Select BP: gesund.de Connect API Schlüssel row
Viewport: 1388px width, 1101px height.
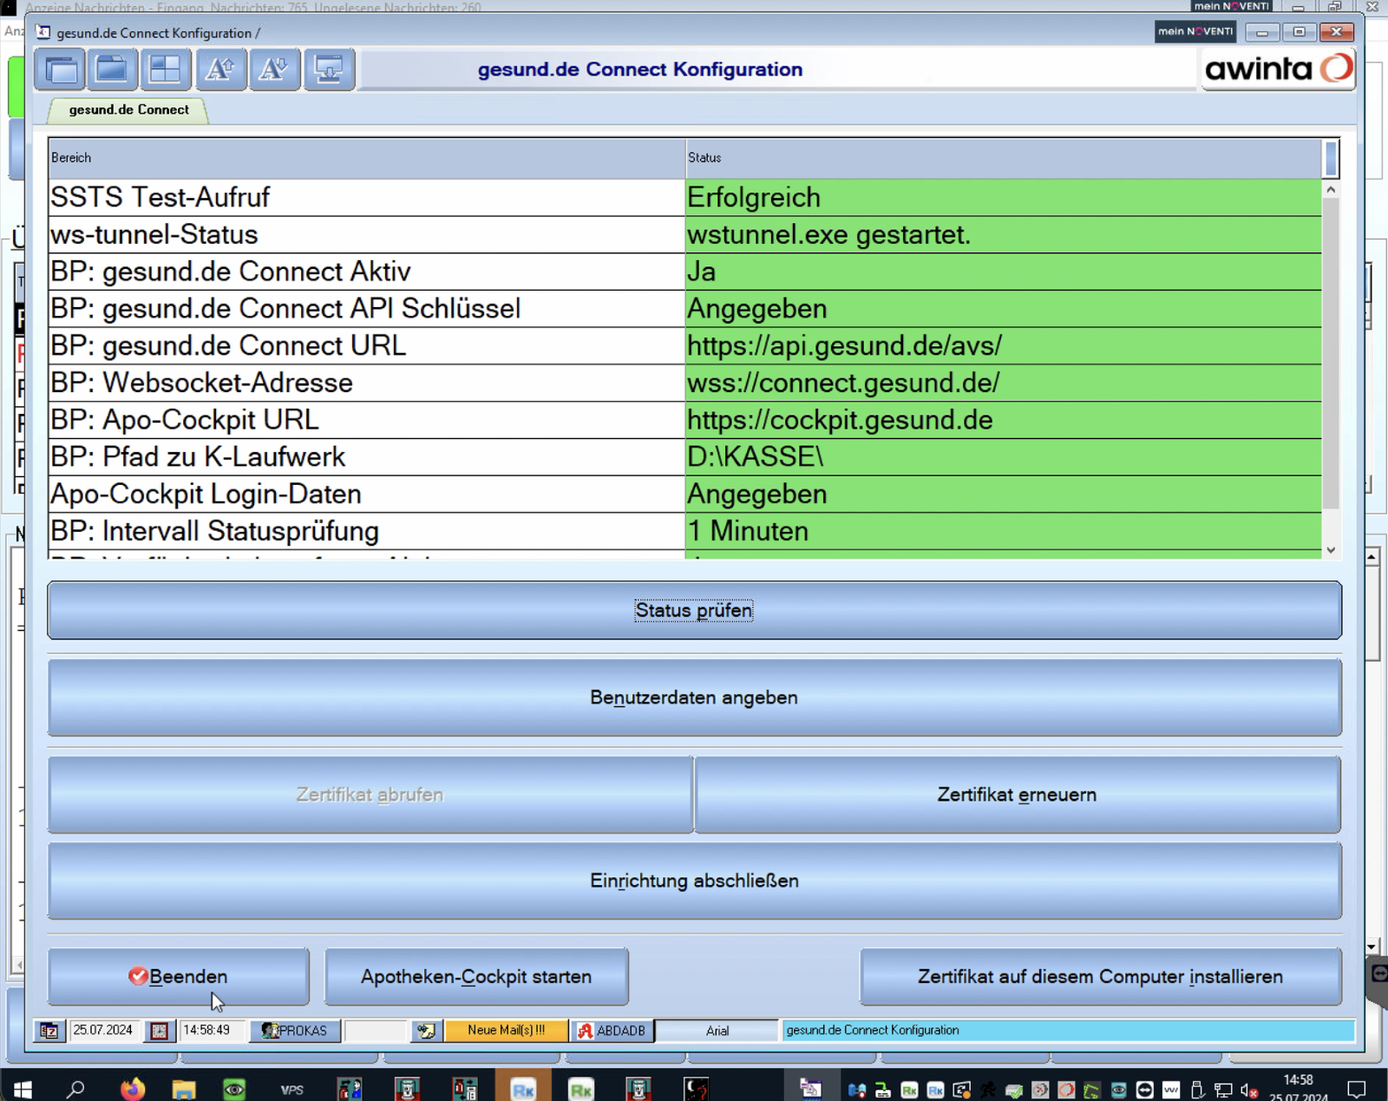[366, 309]
